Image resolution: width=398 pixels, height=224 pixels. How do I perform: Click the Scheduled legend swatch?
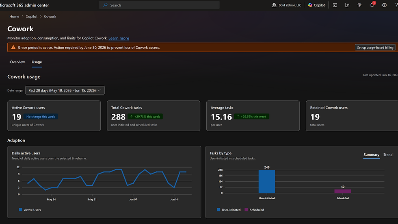(x=246, y=209)
